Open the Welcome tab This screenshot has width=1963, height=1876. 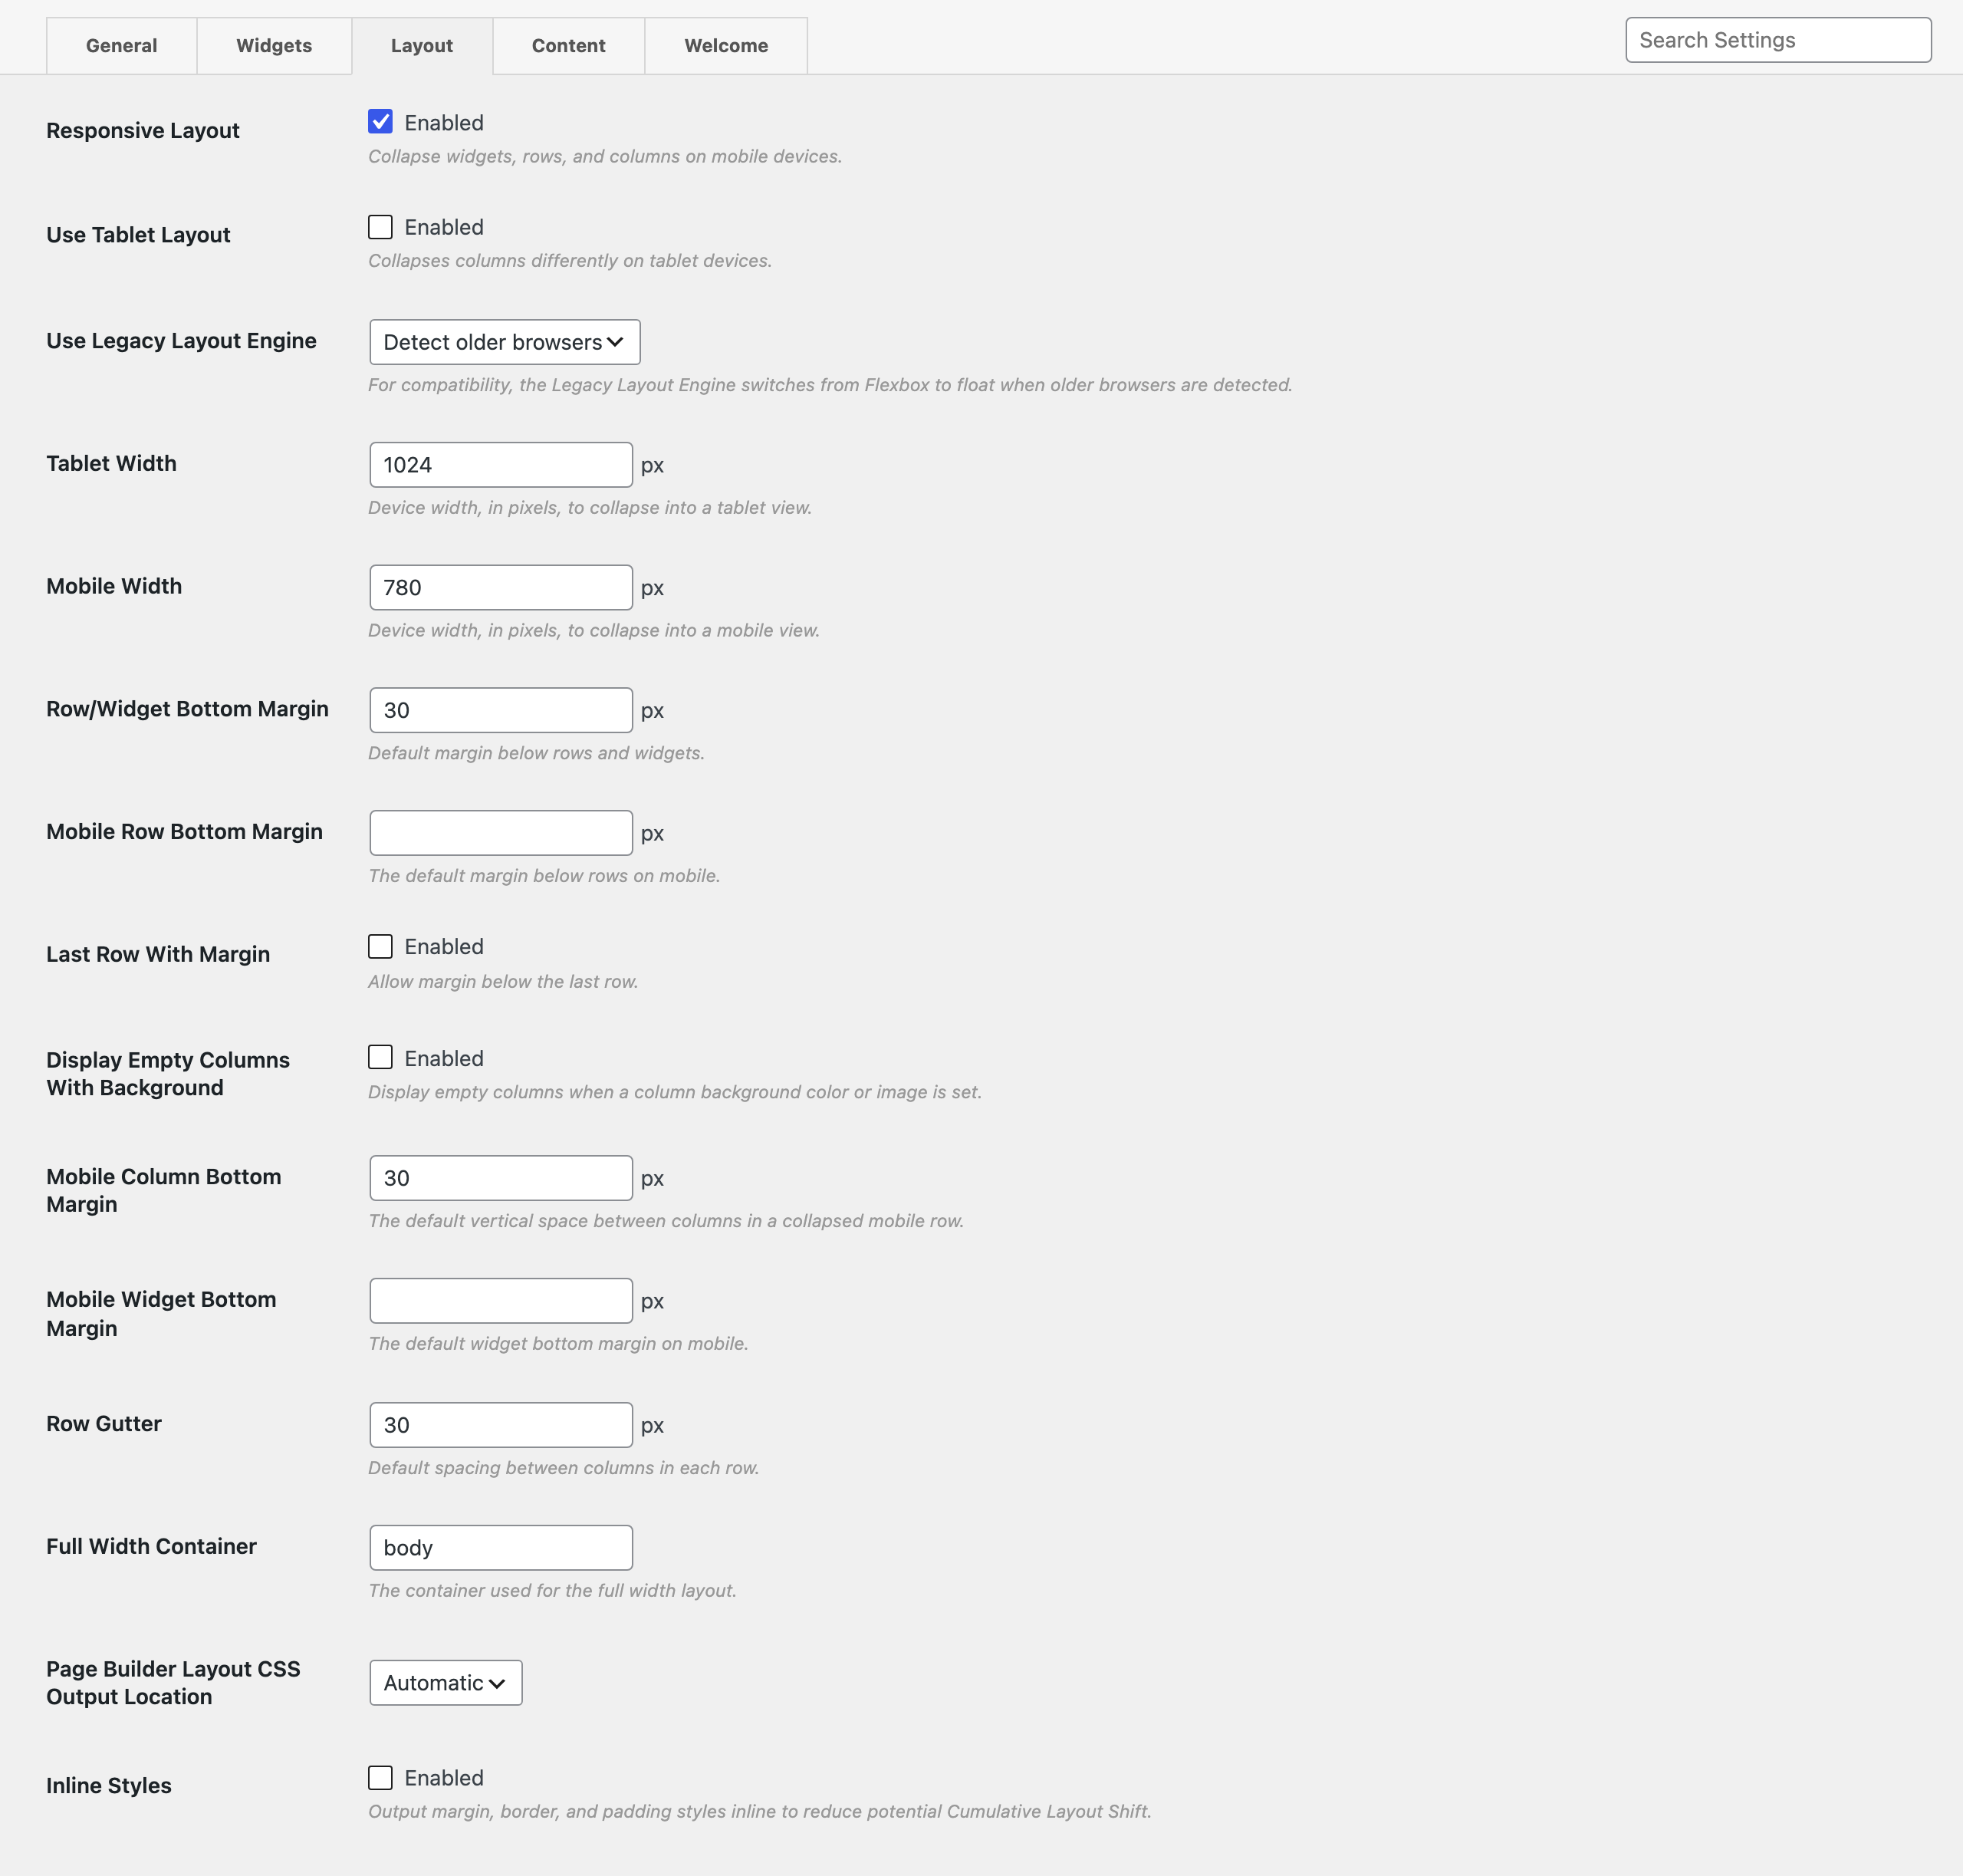tap(726, 45)
